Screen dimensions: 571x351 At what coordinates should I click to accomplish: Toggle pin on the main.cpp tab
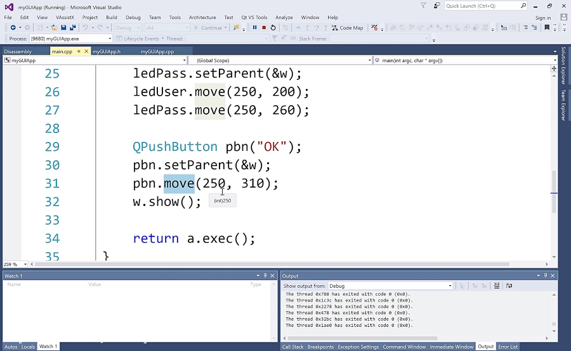click(79, 51)
